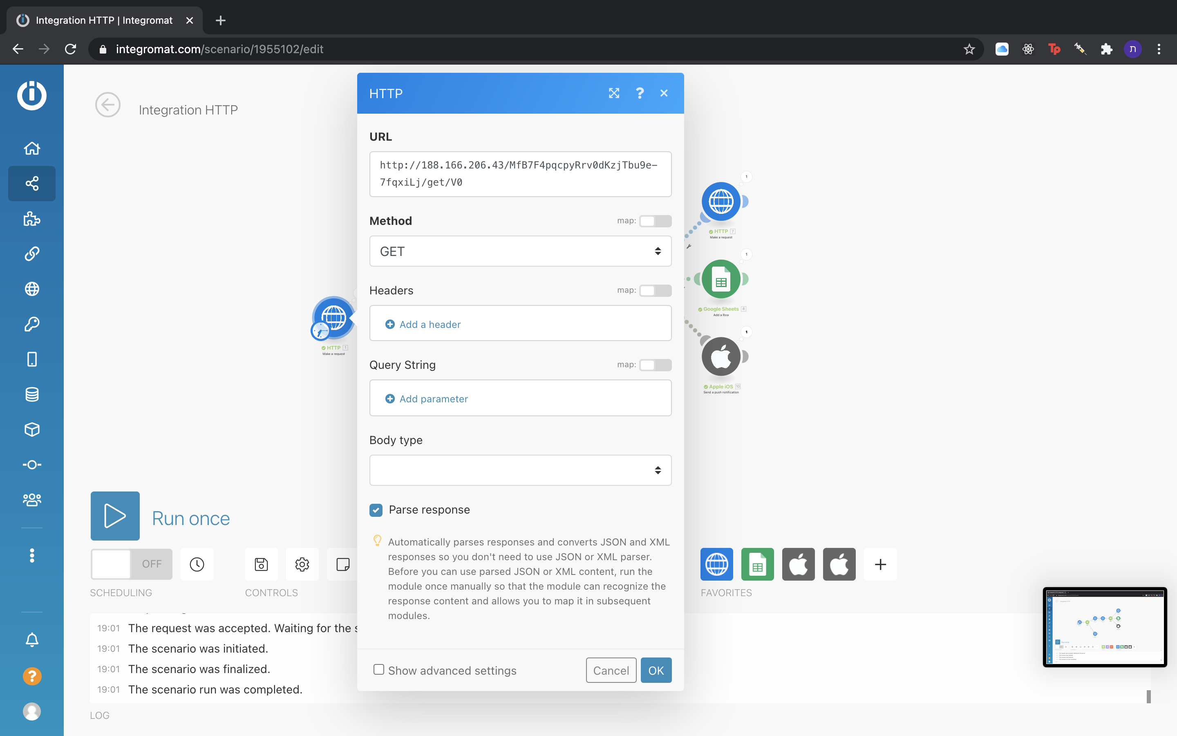Enable Show advanced settings checkbox
The height and width of the screenshot is (736, 1177).
378,670
